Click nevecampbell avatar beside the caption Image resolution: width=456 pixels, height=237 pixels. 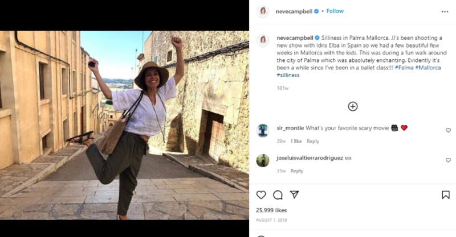(x=263, y=40)
